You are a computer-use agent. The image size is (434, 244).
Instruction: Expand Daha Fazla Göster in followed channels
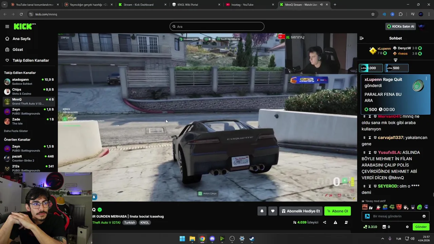click(16, 131)
